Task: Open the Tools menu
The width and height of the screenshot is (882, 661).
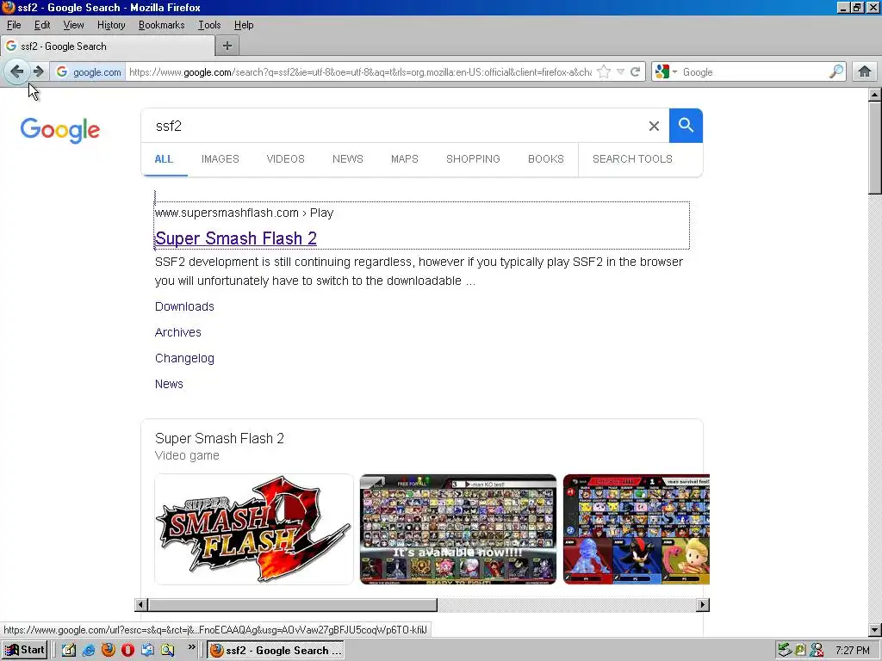Action: (209, 25)
